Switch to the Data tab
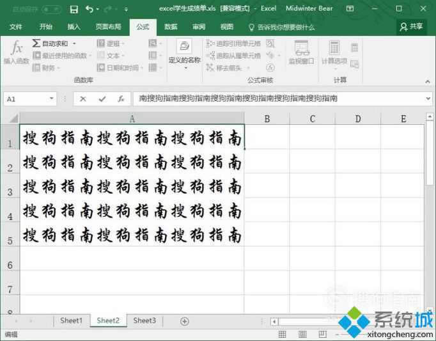Screen dimensions: 436x341 (171, 27)
